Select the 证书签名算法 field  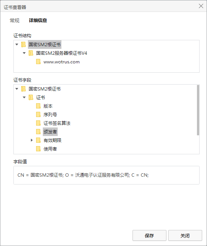pos(57,123)
